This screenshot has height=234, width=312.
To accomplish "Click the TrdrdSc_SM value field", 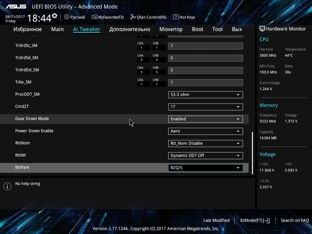I will (206, 46).
